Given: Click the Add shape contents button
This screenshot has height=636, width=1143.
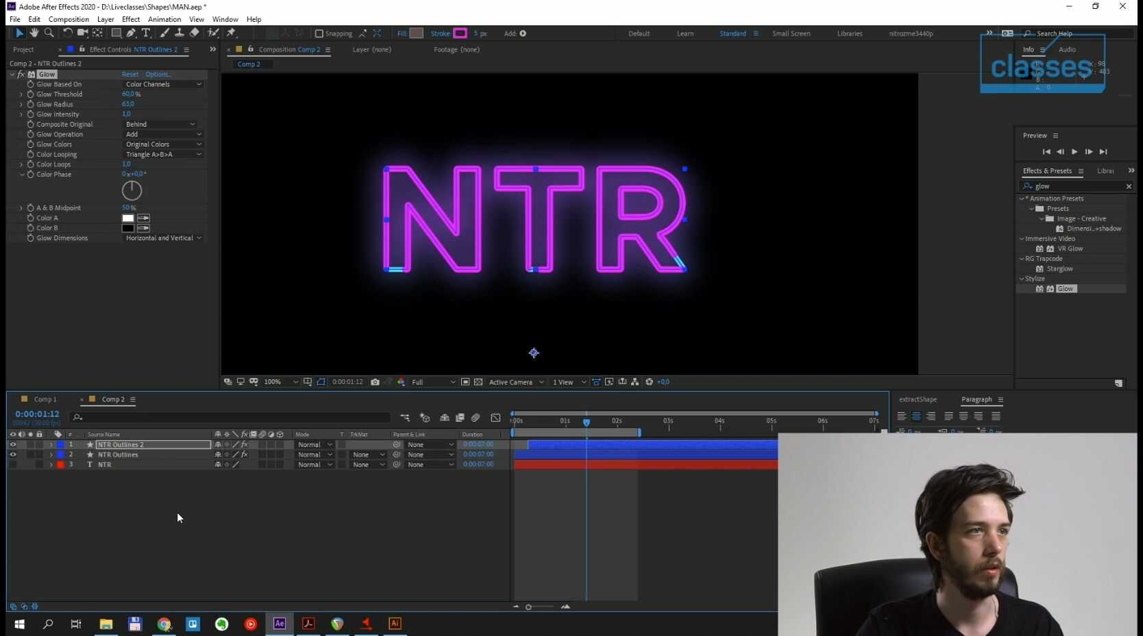Looking at the screenshot, I should coord(523,34).
